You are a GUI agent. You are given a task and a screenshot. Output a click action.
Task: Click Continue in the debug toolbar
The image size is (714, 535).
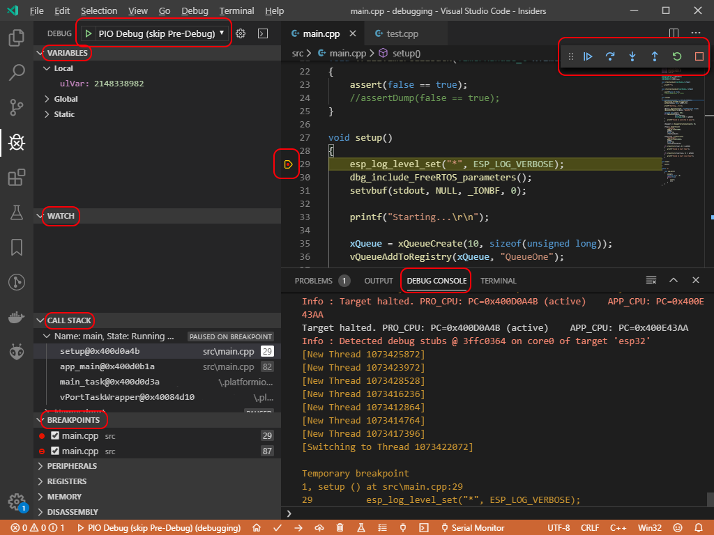click(x=588, y=56)
